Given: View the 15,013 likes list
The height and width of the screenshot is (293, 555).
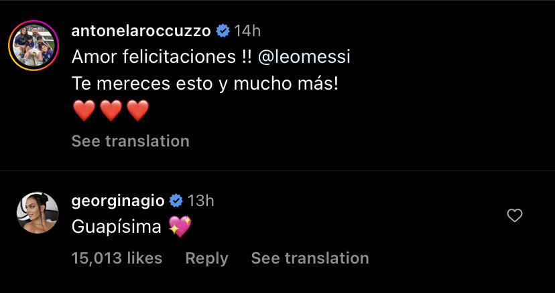Looking at the screenshot, I should tap(117, 258).
